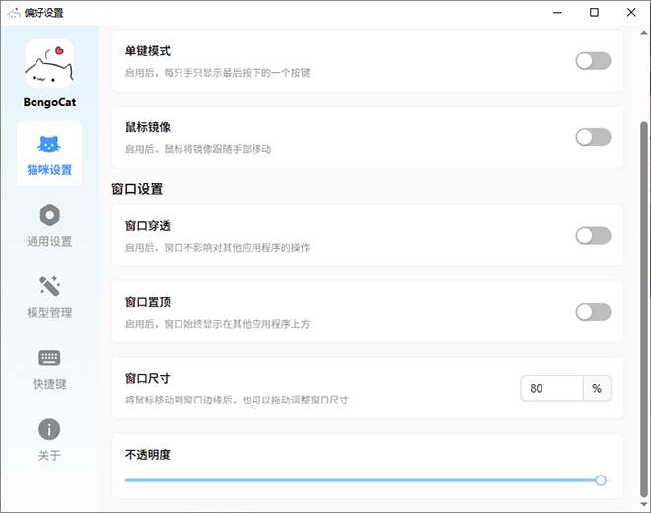Click the 窗口尺寸 value field showing 80
The height and width of the screenshot is (513, 651).
[x=551, y=388]
